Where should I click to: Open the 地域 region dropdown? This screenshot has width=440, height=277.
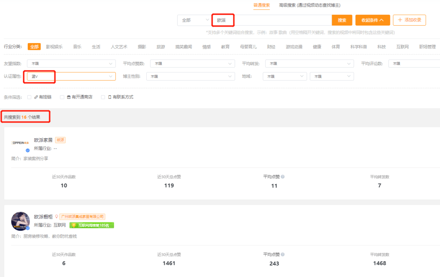[284, 76]
